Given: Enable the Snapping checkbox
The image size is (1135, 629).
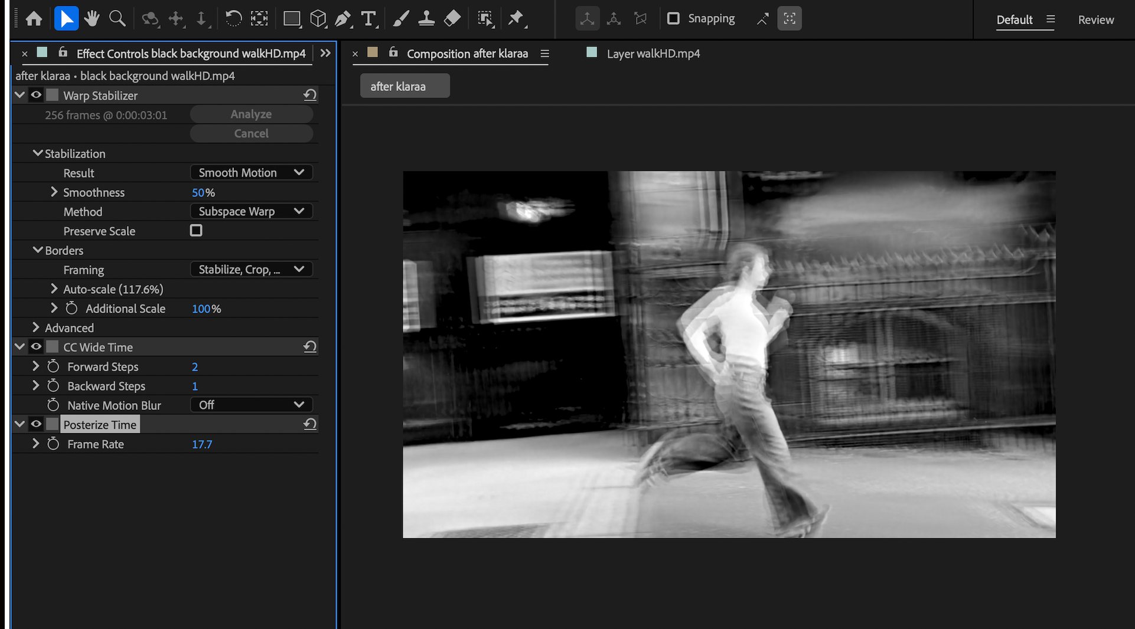Looking at the screenshot, I should coord(673,18).
